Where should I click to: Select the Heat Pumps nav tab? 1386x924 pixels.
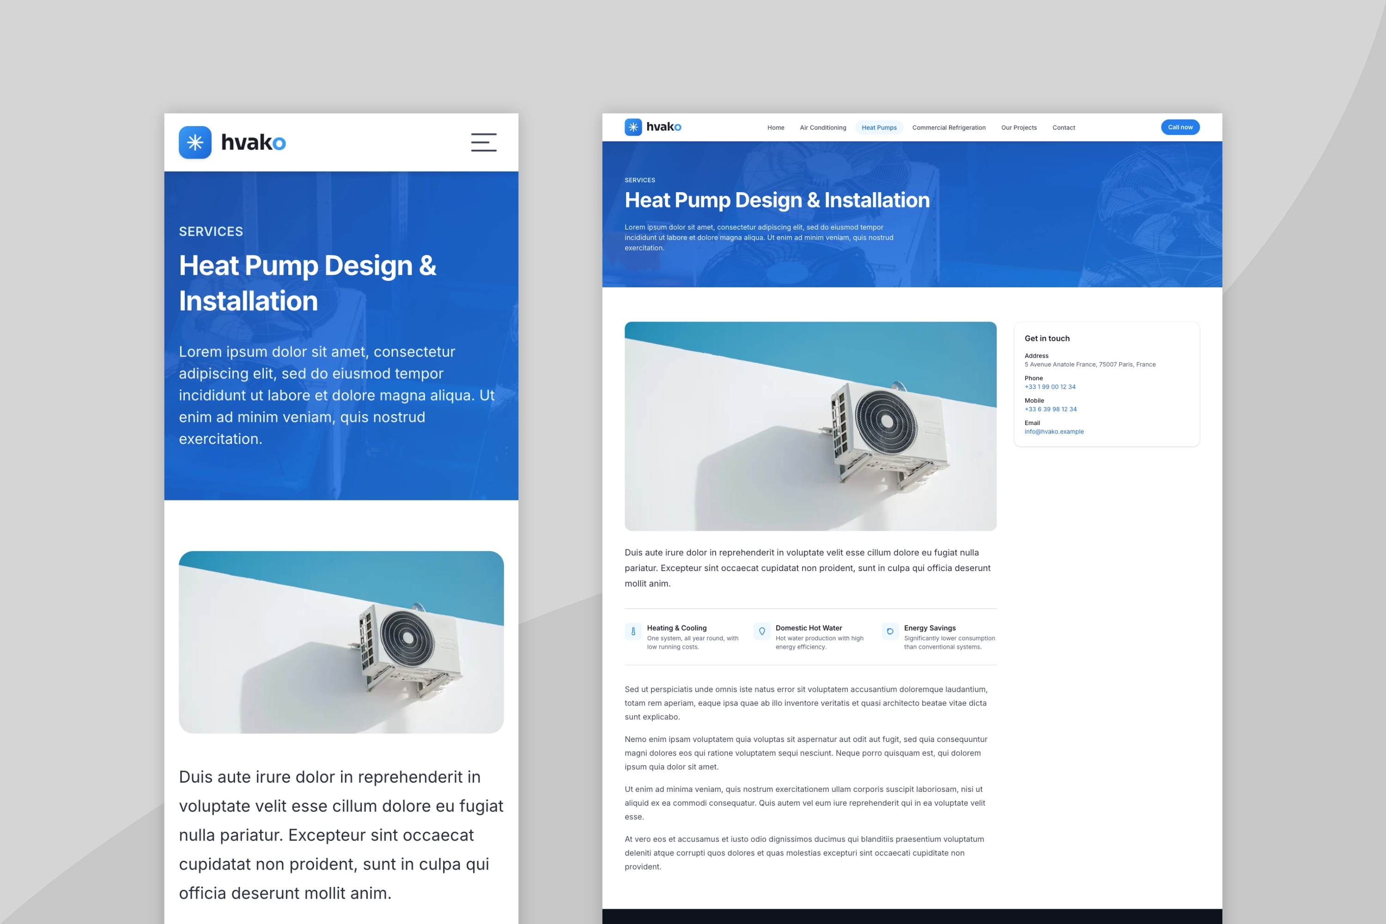point(879,128)
